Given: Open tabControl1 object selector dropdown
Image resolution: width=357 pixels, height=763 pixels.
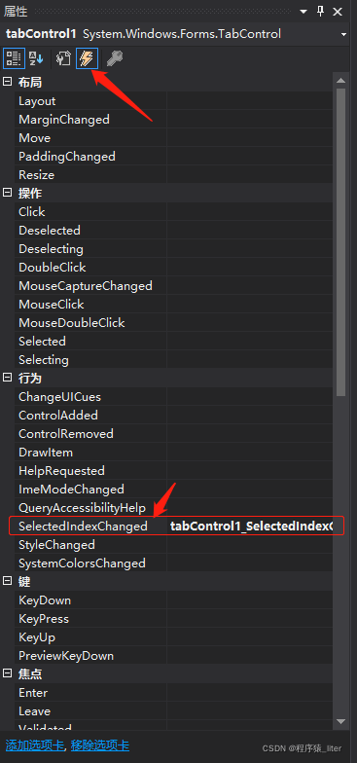Looking at the screenshot, I should coord(344,35).
